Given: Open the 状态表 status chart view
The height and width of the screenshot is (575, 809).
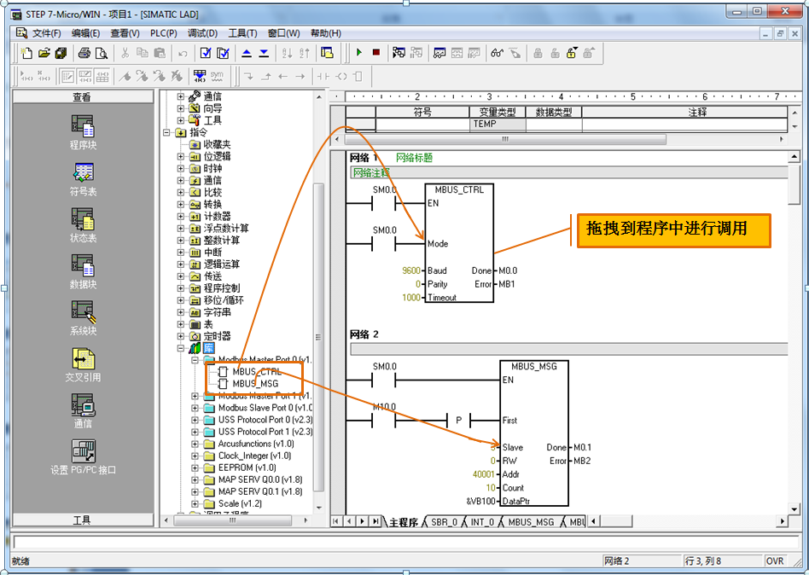Looking at the screenshot, I should [83, 225].
